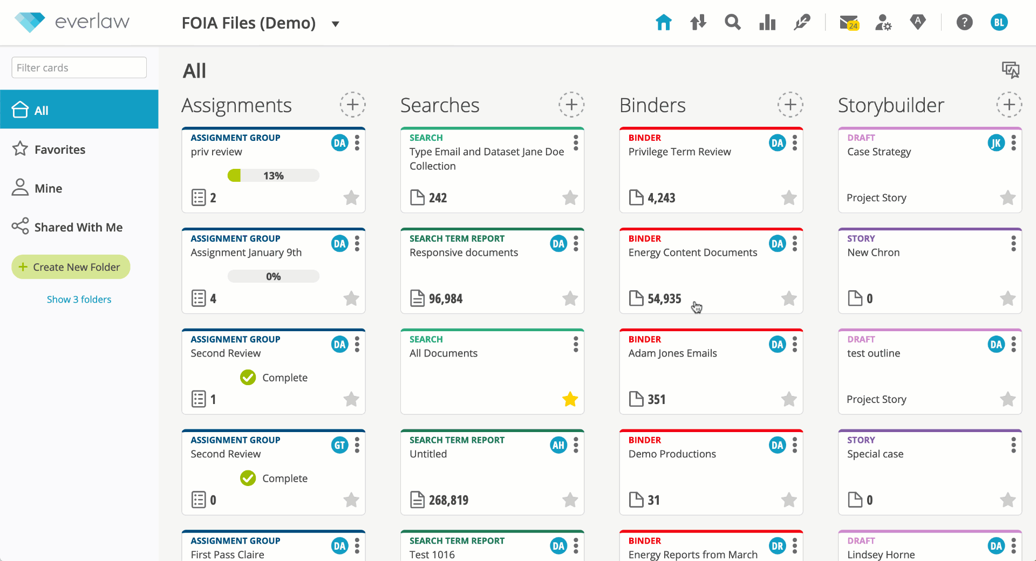Click the Create New Folder button

tap(70, 266)
